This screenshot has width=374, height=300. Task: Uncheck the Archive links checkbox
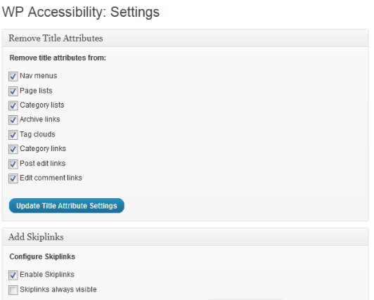point(13,120)
